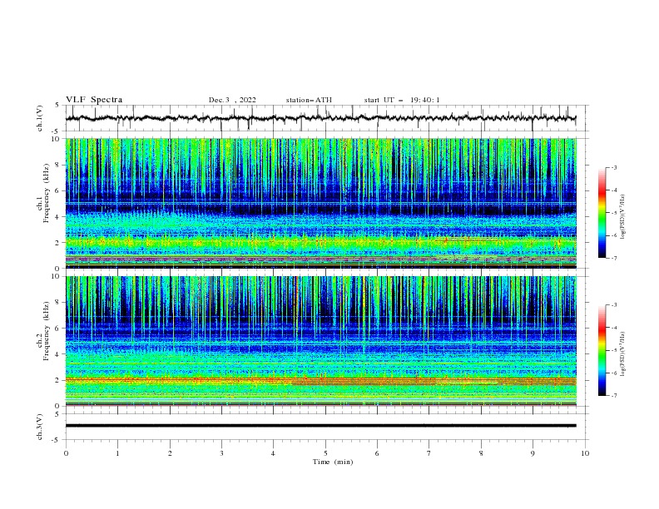Click the ch.1 PSD color scale bar
The image size is (659, 509).
click(602, 213)
